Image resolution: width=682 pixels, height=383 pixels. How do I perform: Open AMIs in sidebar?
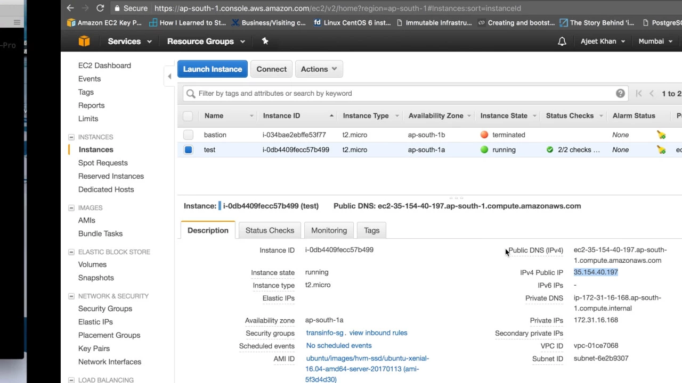click(x=87, y=220)
